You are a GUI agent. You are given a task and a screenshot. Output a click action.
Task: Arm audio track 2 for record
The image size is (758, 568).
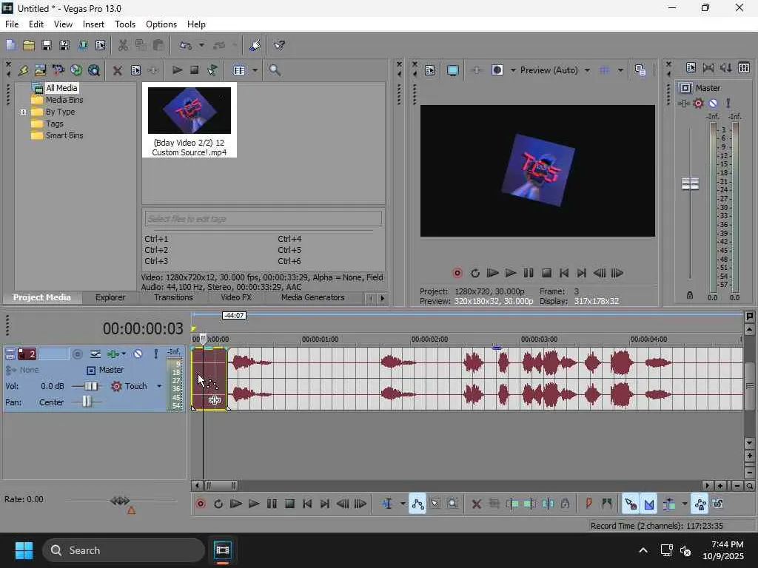78,354
